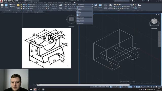The height and width of the screenshot is (91, 162).
Task: Activate the Move Gizmo
Action: point(105,6)
